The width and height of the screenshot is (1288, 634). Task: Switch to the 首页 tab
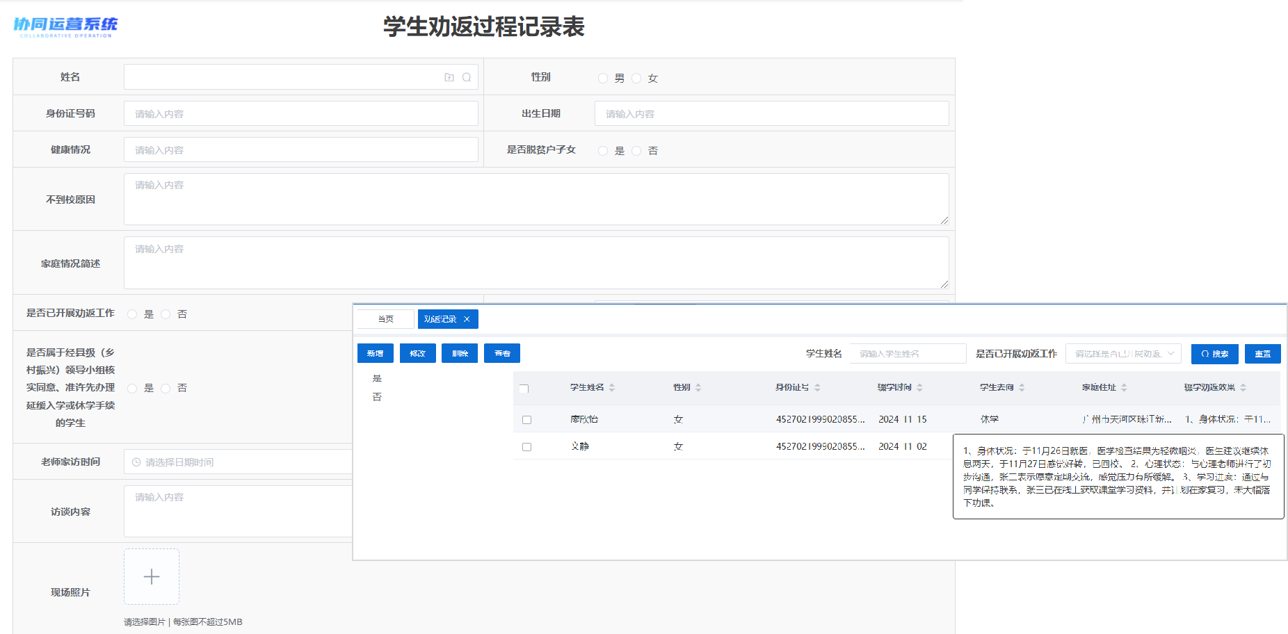point(386,319)
